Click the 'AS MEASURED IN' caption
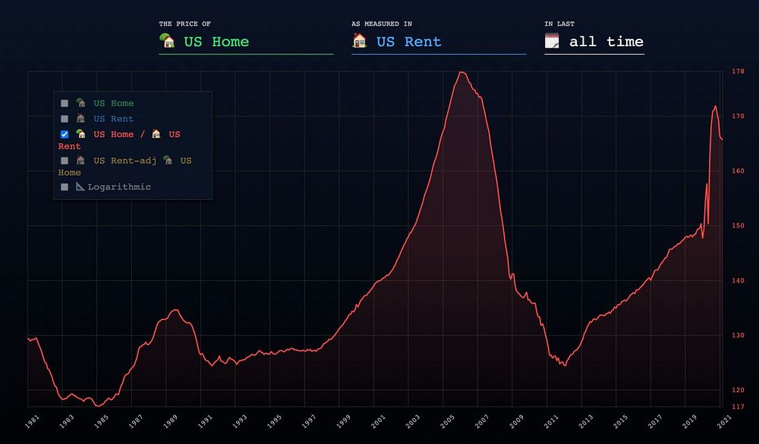Viewport: 759px width, 444px height. (x=382, y=23)
